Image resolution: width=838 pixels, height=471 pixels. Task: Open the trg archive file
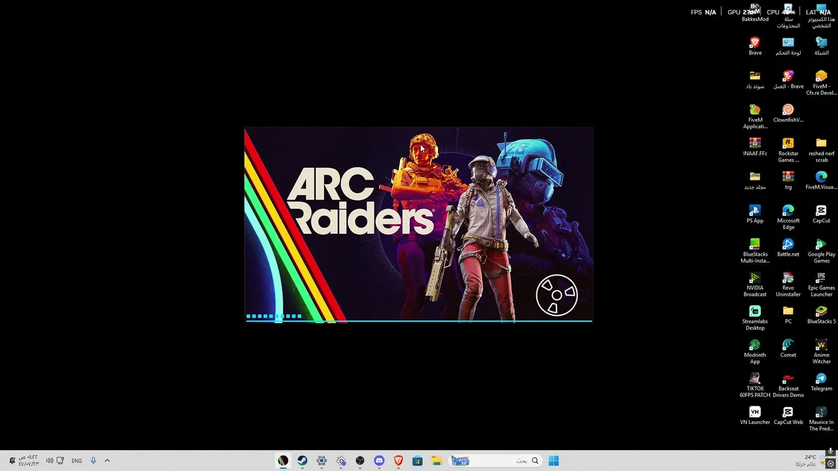tap(788, 181)
